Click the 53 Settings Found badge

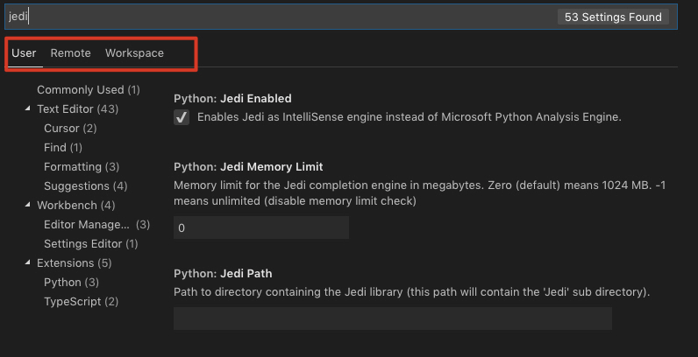point(613,17)
